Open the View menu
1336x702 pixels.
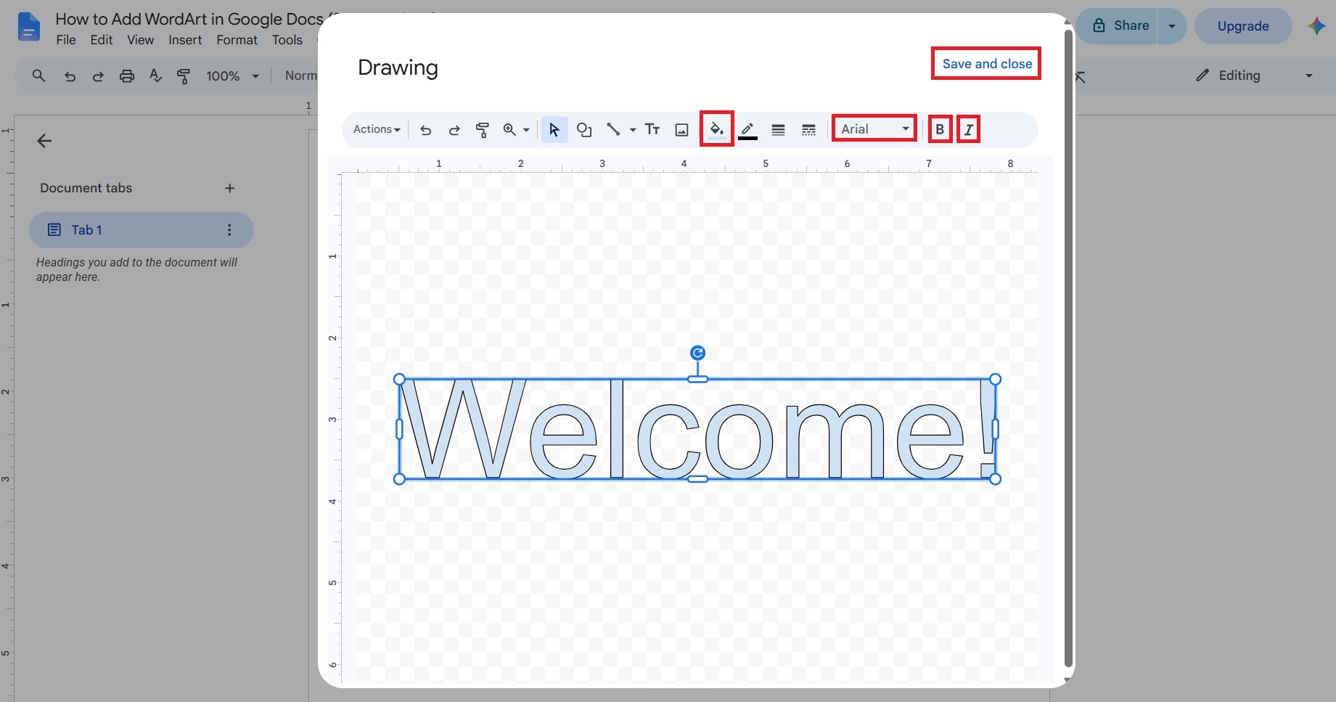coord(141,40)
